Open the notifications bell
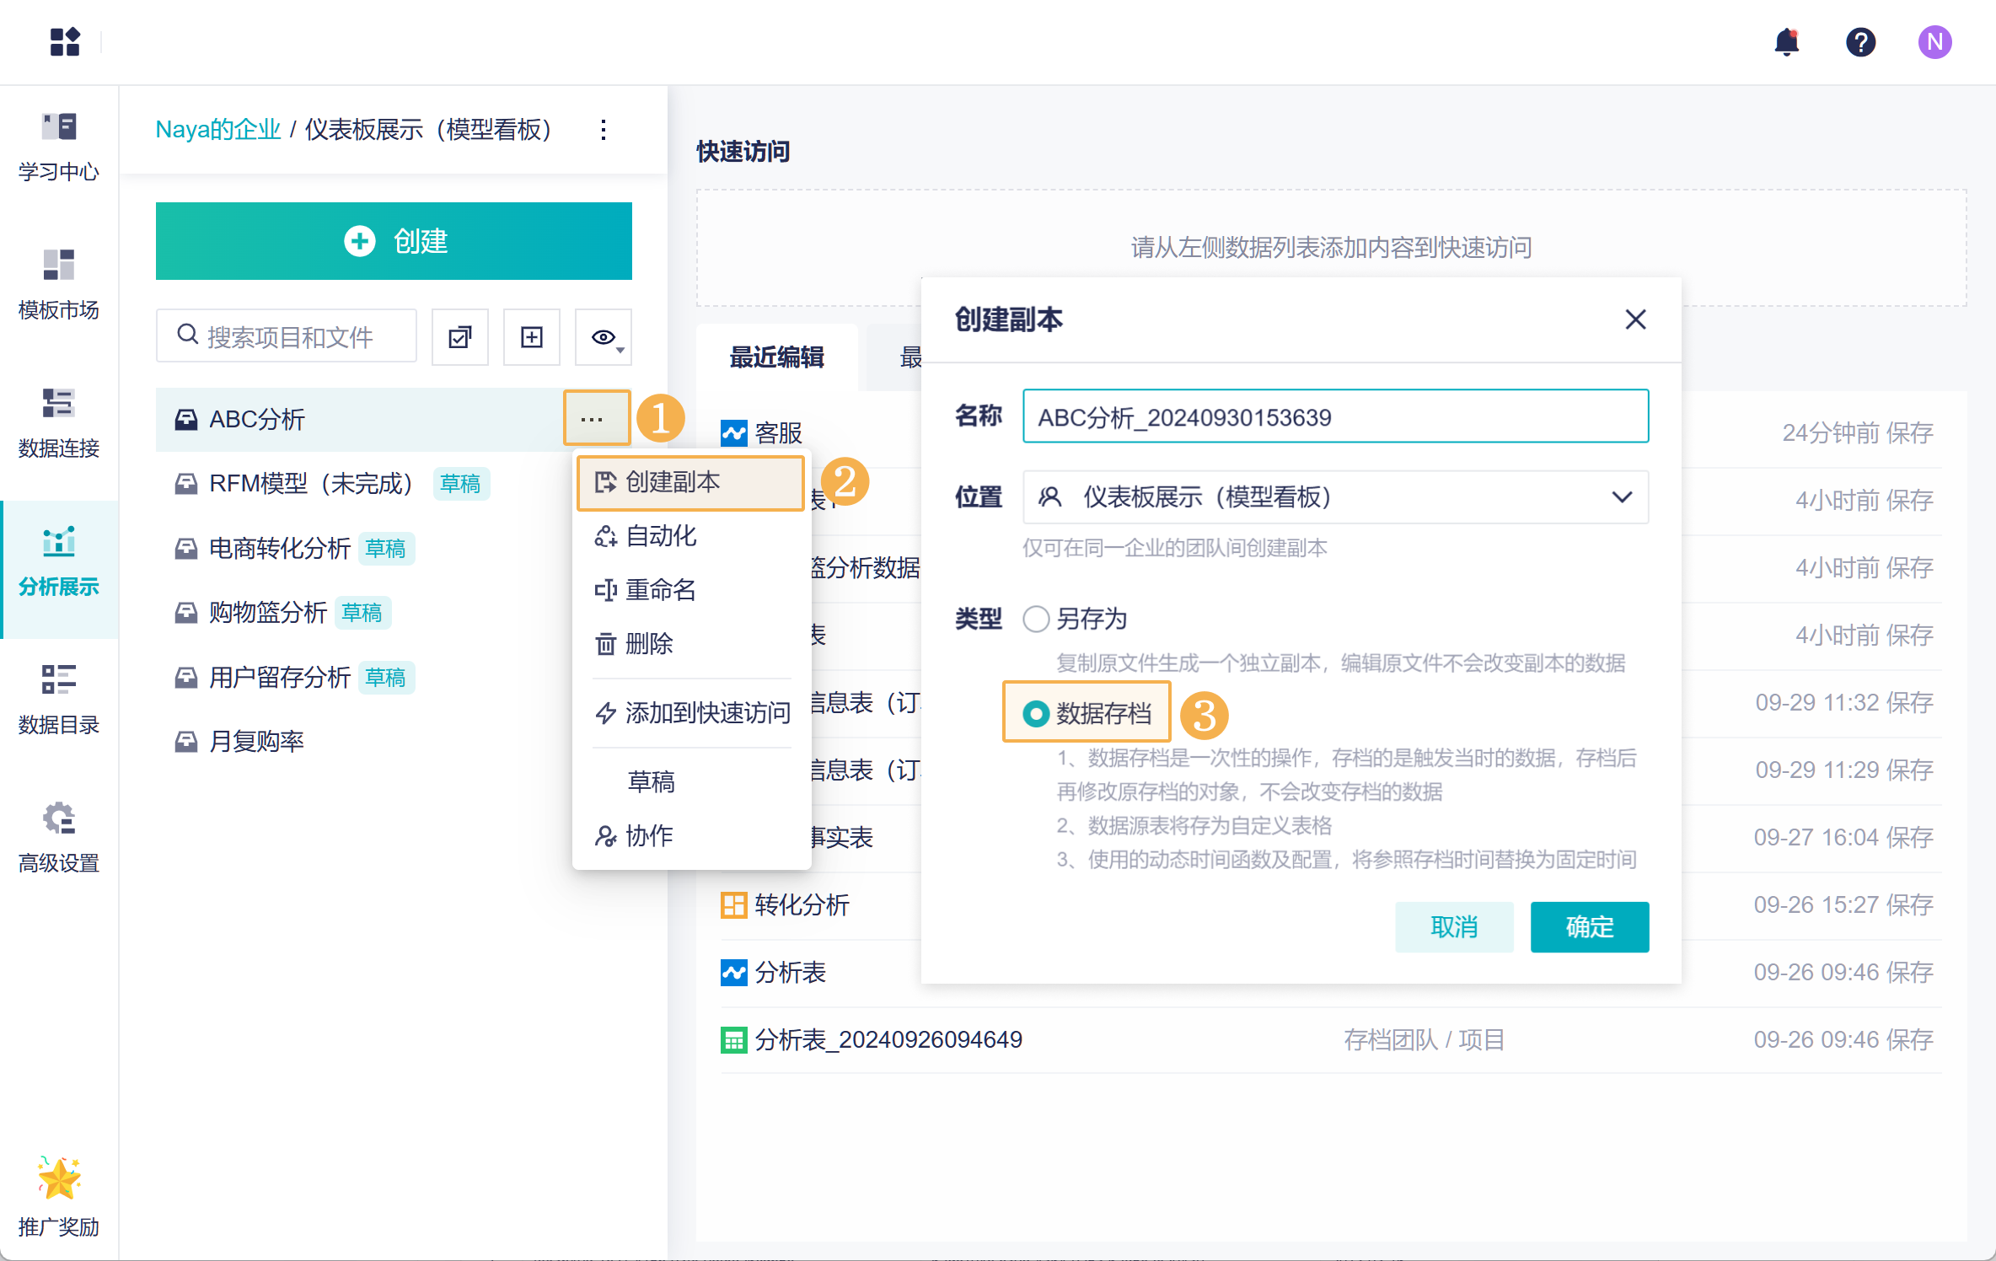Image resolution: width=1996 pixels, height=1261 pixels. (x=1786, y=41)
